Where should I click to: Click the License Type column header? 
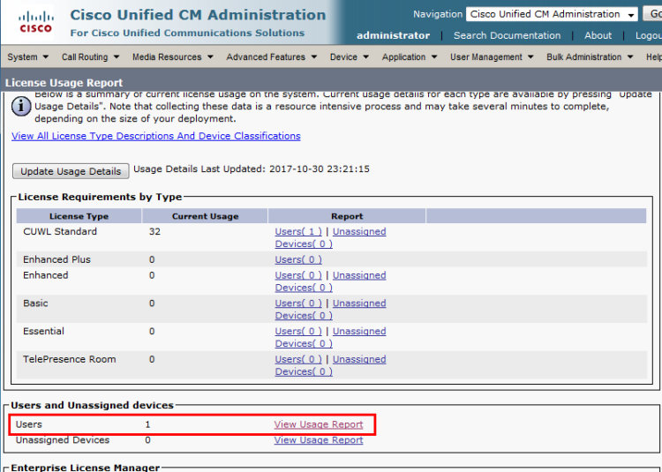pyautogui.click(x=79, y=216)
